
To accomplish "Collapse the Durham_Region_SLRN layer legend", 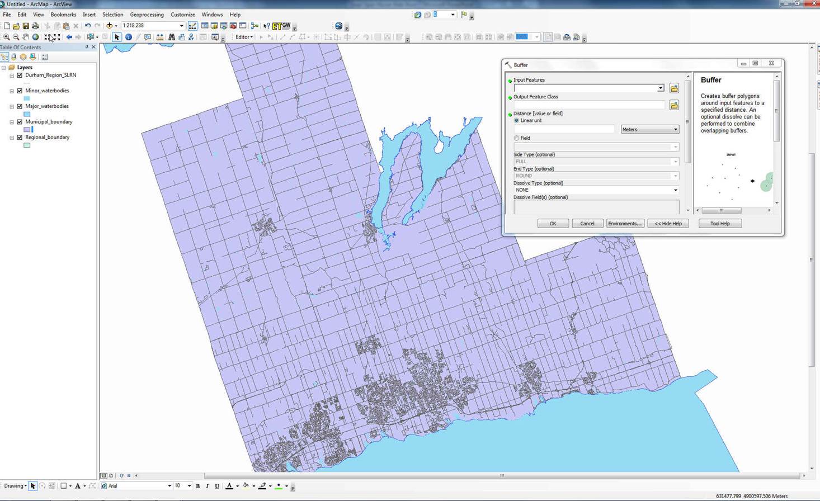I will point(12,75).
